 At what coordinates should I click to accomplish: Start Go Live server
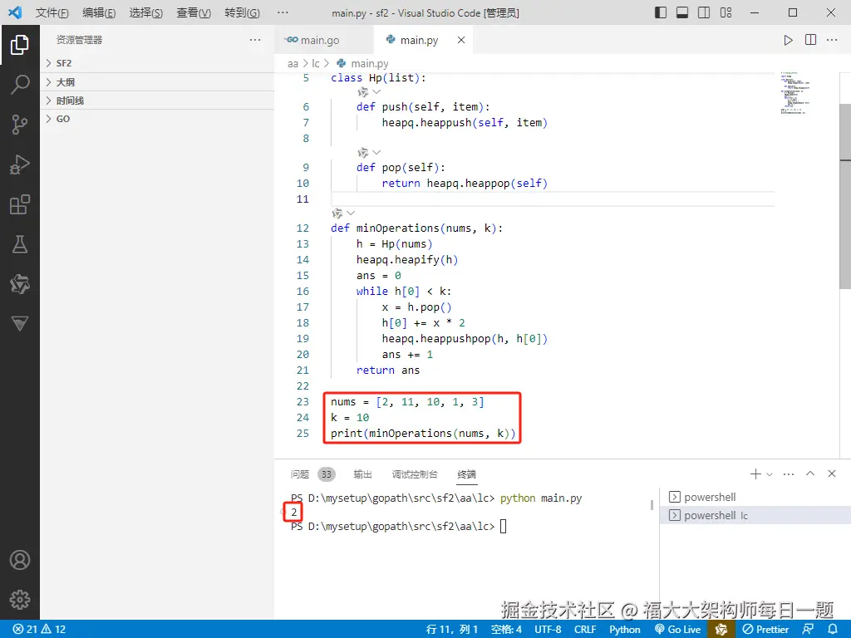678,630
